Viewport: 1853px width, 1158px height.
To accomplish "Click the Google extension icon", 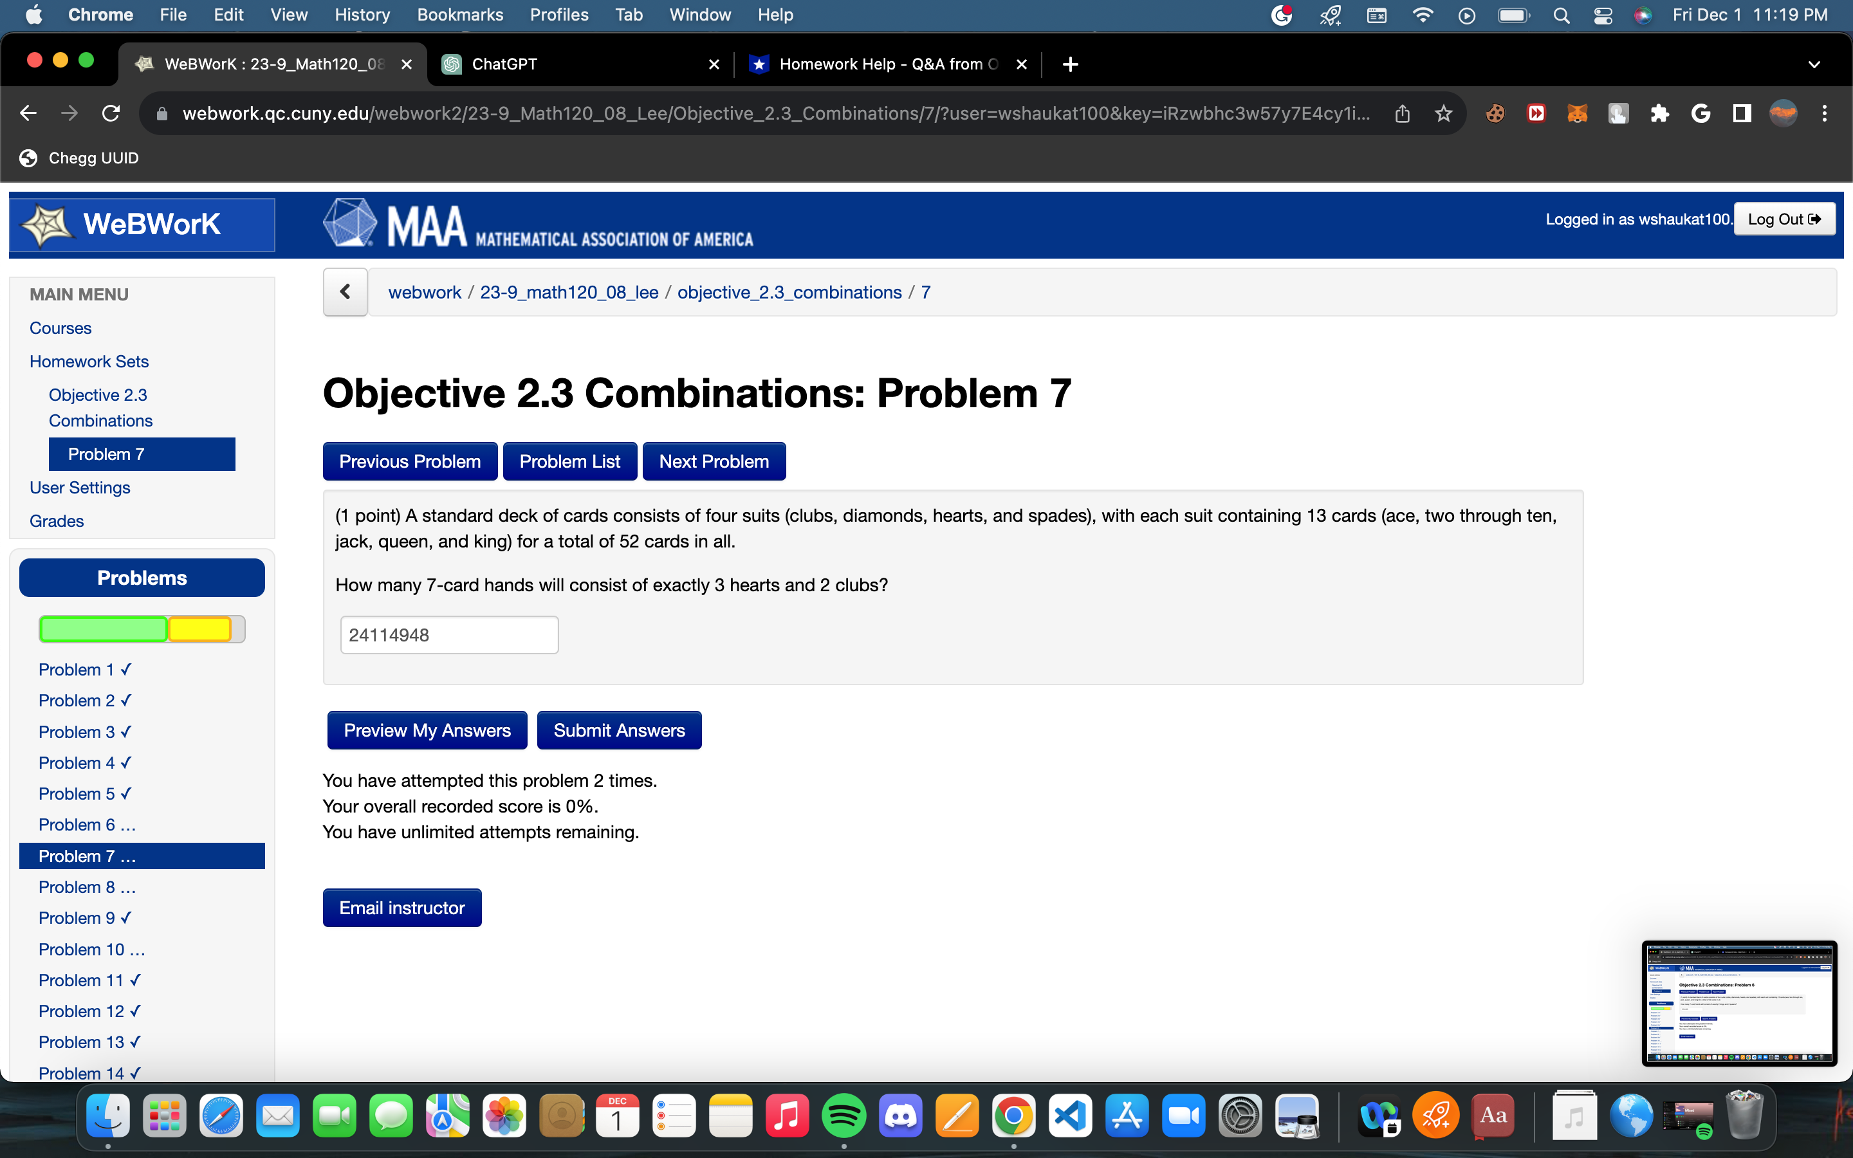I will [x=1701, y=113].
